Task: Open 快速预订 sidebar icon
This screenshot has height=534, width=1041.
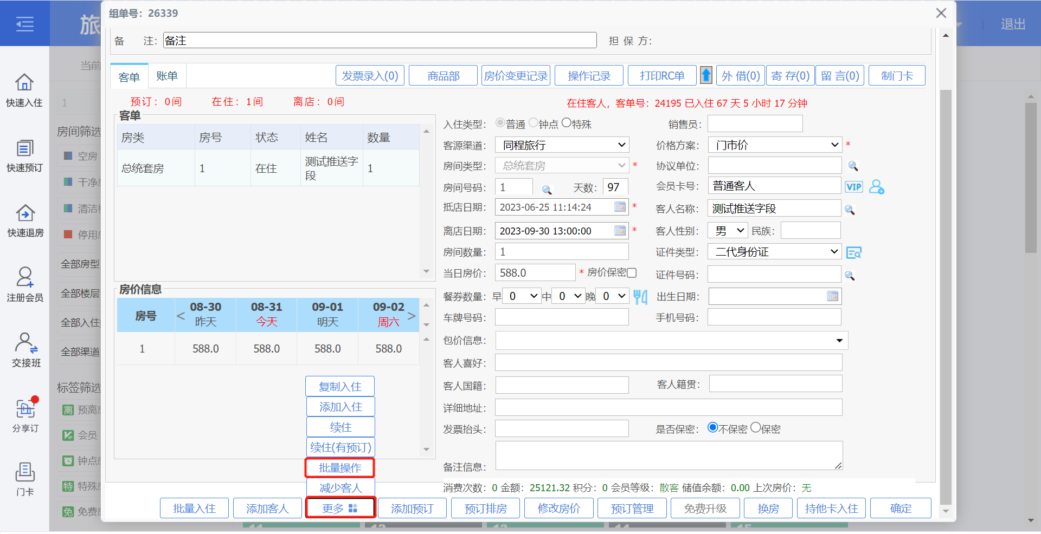Action: click(24, 148)
